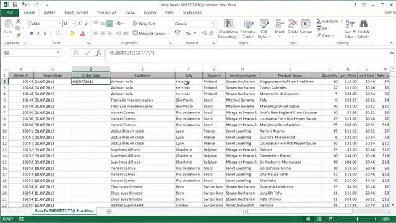Open the Clear dropdown
Screen dimensions: 396x223
coord(325,35)
